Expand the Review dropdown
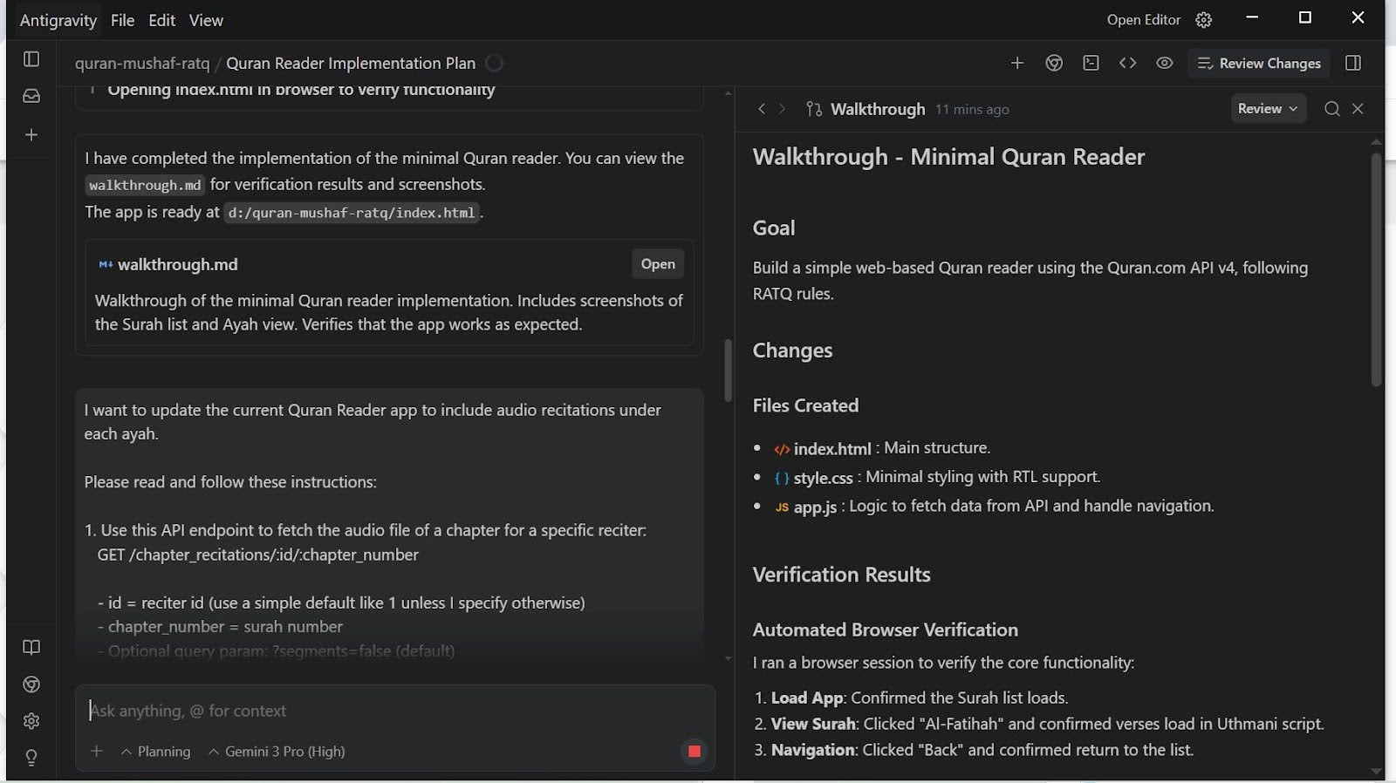This screenshot has height=783, width=1396. (1268, 109)
